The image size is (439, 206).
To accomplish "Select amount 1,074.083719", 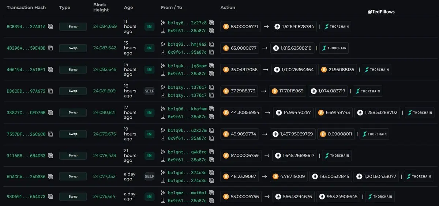I will (332, 91).
